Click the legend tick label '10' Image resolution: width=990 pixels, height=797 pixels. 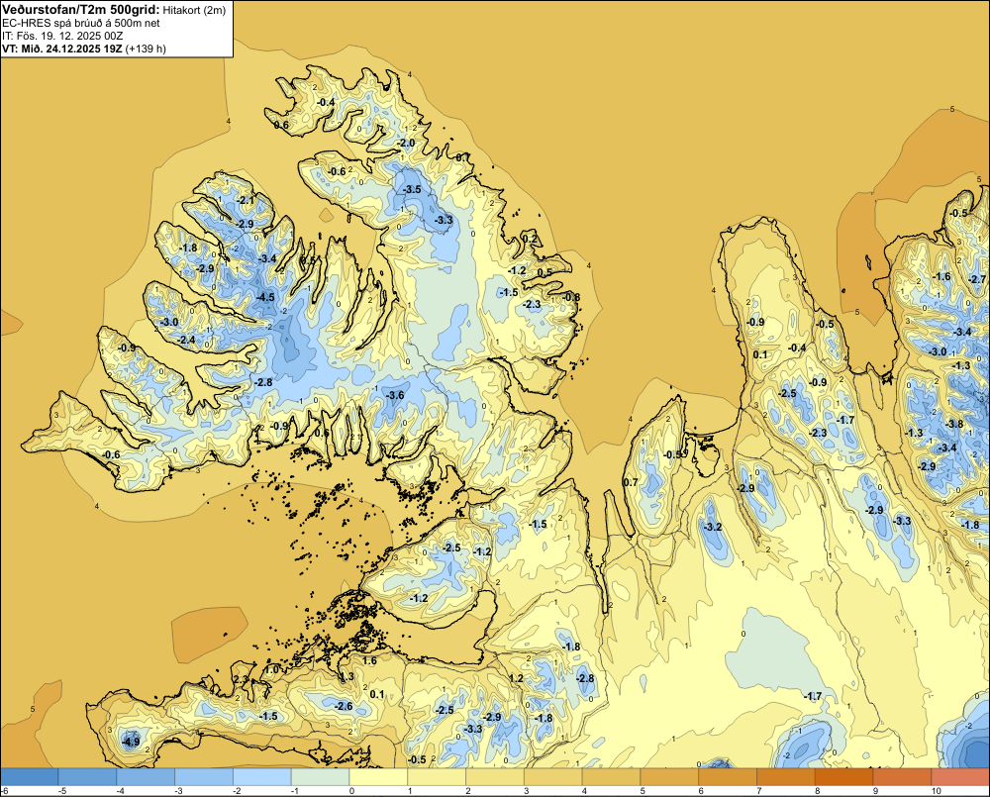937,791
